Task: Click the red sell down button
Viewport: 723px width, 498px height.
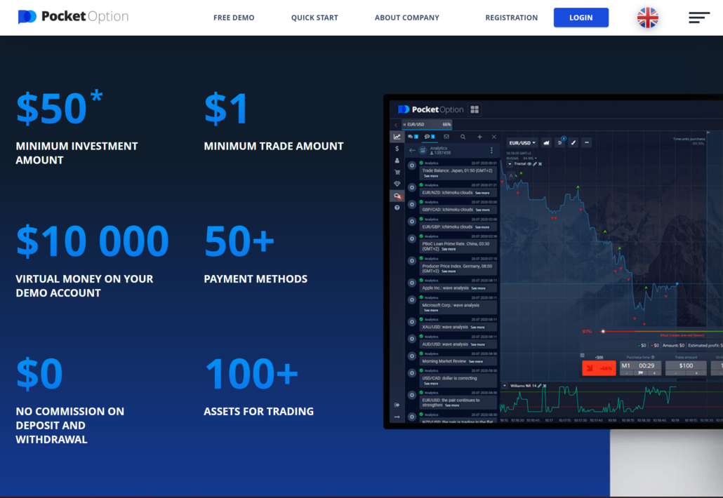Action: (x=599, y=368)
